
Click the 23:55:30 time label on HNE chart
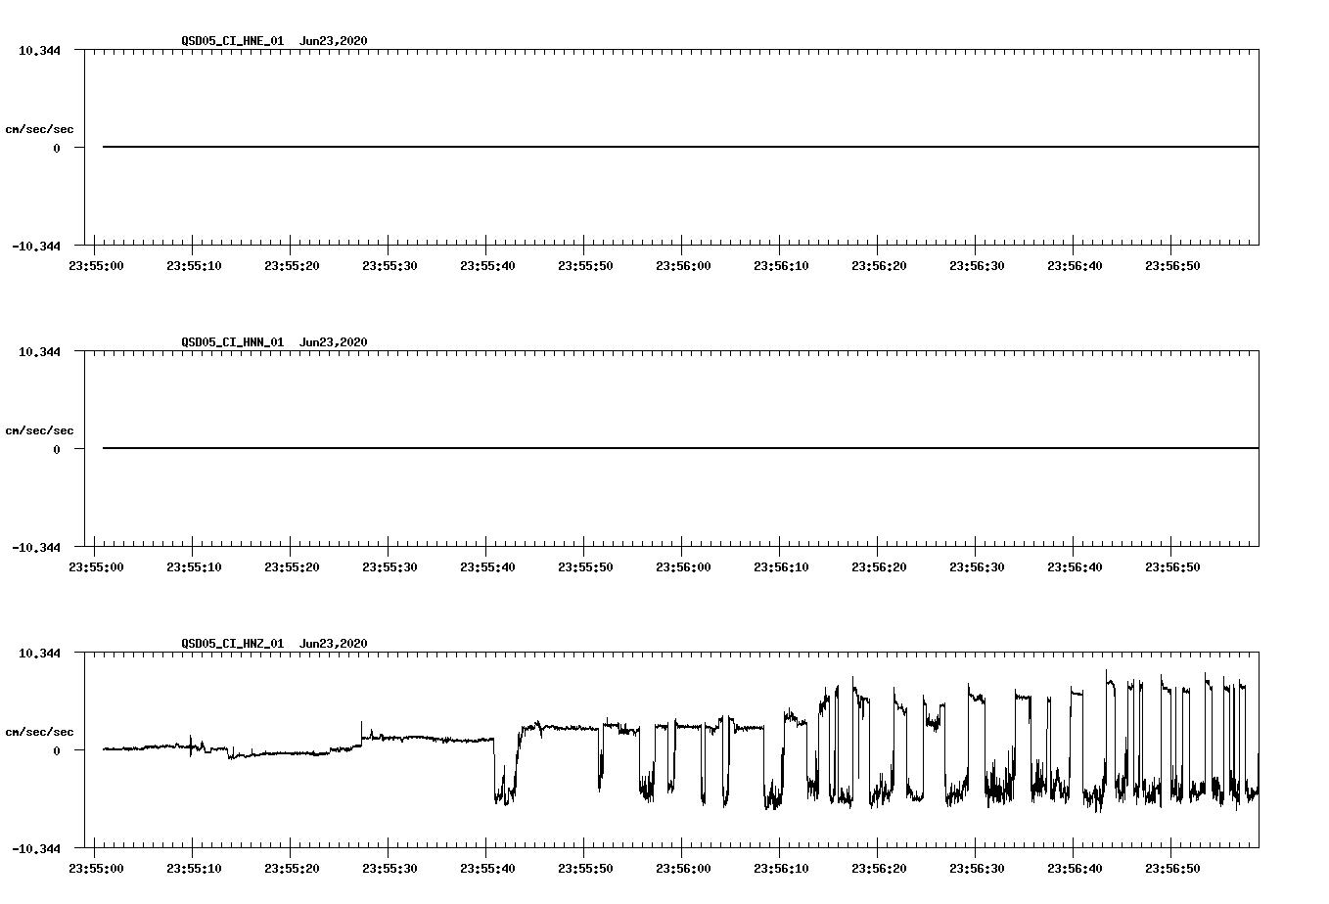pos(390,265)
